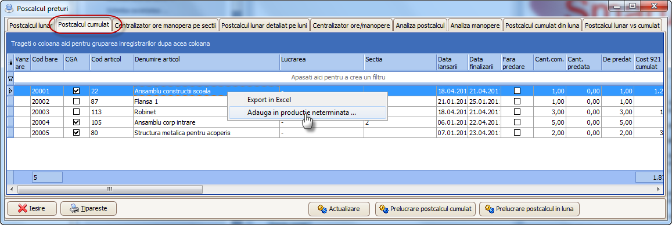Image resolution: width=672 pixels, height=225 pixels.
Task: Toggle CGA checkbox for row 20003
Action: (x=76, y=112)
